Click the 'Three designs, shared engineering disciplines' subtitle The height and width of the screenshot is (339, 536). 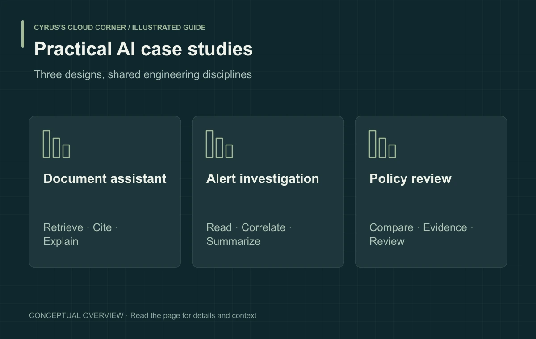tap(143, 74)
